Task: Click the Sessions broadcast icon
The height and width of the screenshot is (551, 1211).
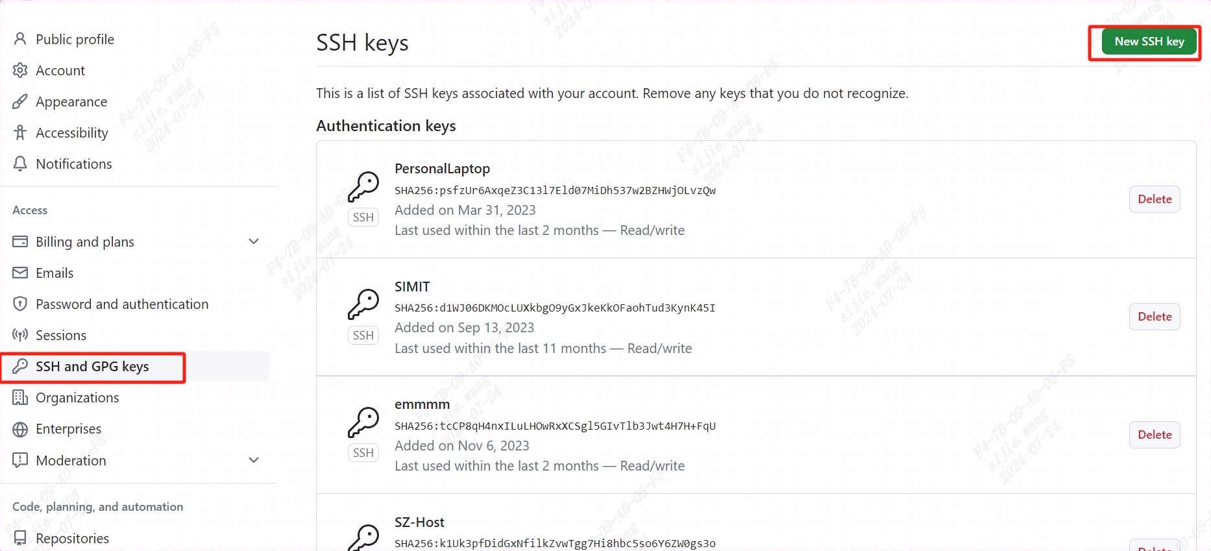Action: click(20, 336)
